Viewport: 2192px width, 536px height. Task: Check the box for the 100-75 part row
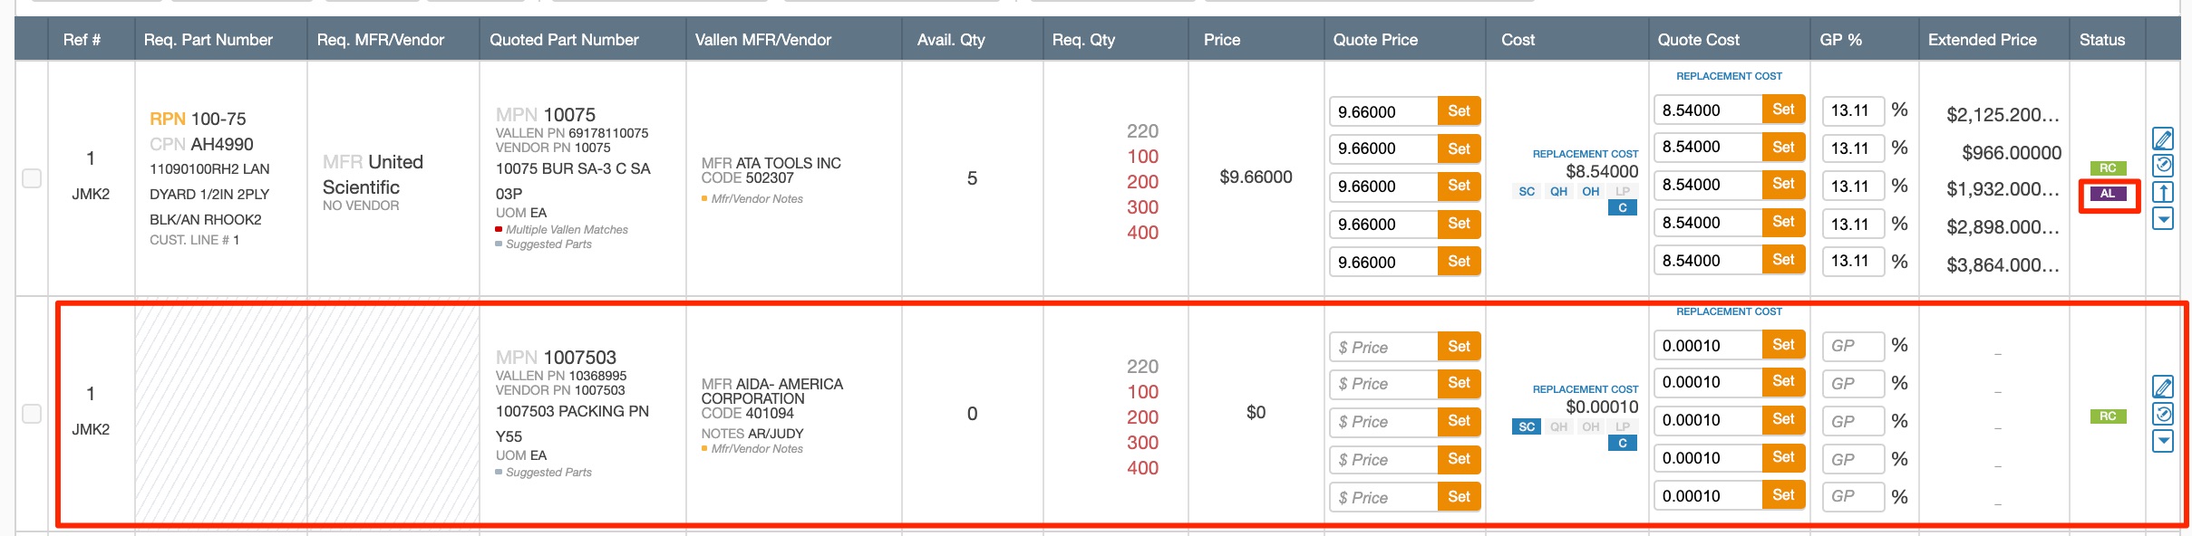point(32,178)
